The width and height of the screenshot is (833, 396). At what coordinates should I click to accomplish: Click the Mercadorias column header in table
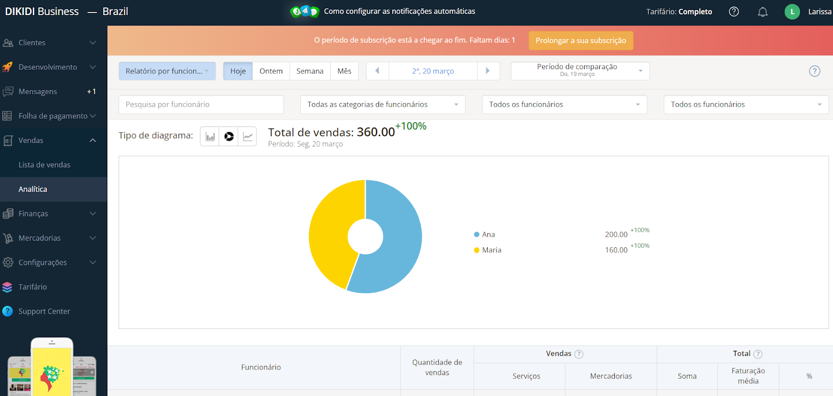pyautogui.click(x=611, y=376)
